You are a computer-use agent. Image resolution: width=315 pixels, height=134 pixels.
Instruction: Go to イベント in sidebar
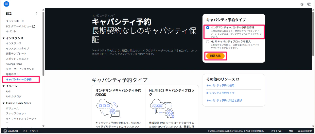[x=11, y=31]
